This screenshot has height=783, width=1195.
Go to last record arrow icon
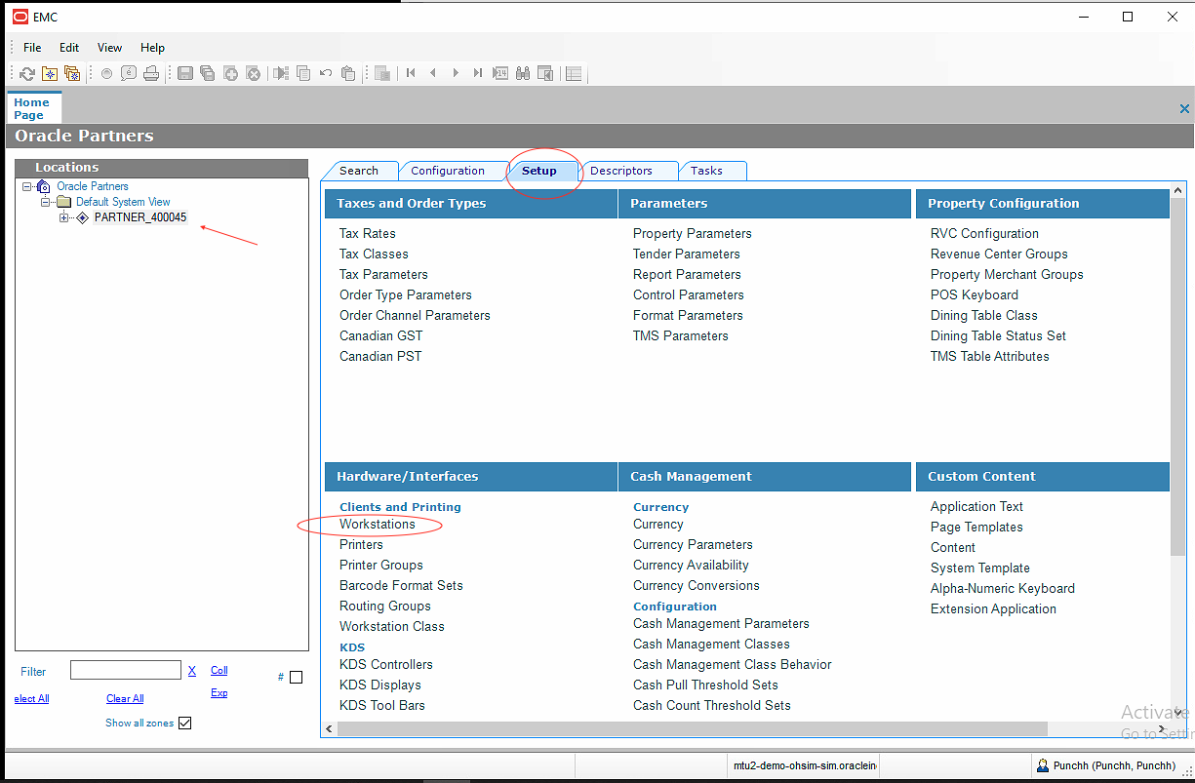point(478,73)
